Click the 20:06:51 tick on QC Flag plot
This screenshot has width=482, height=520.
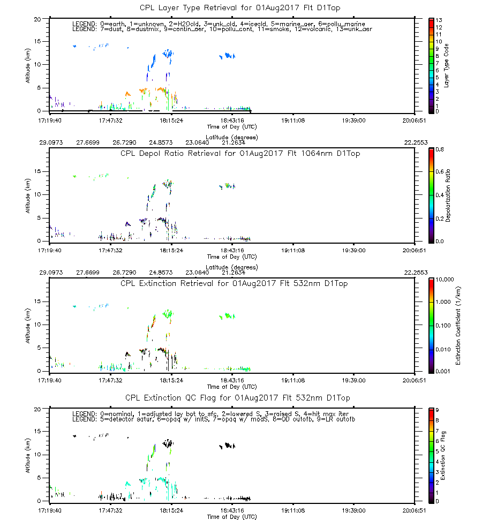tap(414, 510)
